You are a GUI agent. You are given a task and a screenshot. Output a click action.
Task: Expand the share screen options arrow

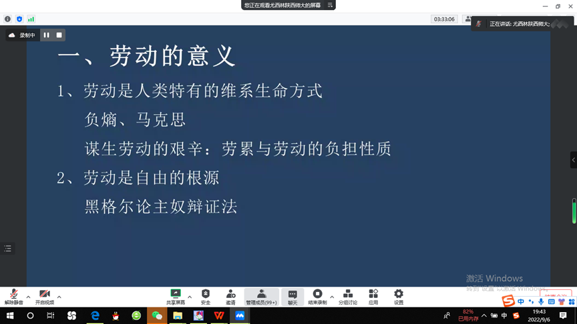(190, 297)
